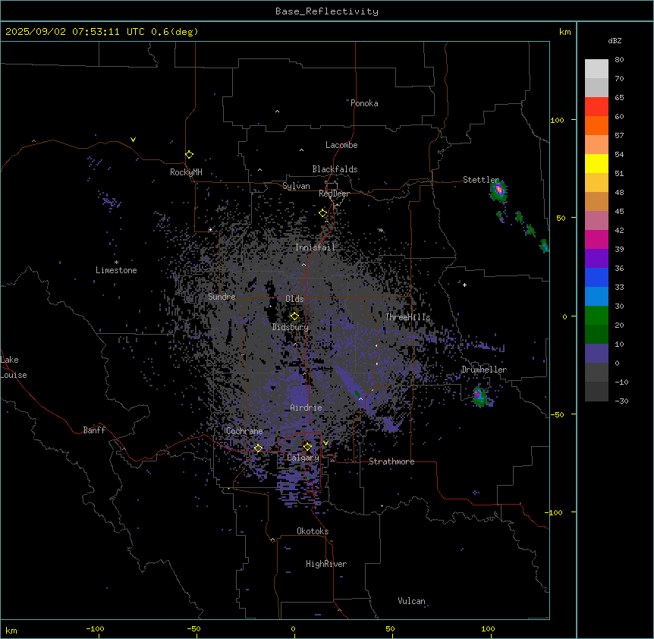This screenshot has height=639, width=654.
Task: Click the yellow v marker northwest of RockyMH
Action: point(133,140)
